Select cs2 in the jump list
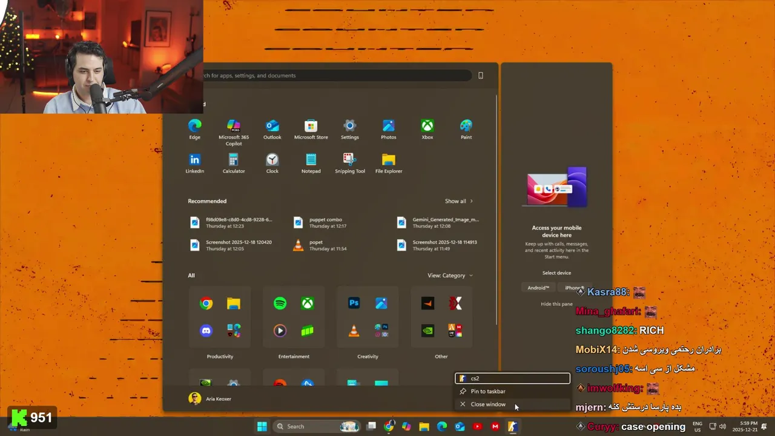Image resolution: width=775 pixels, height=436 pixels. click(512, 378)
